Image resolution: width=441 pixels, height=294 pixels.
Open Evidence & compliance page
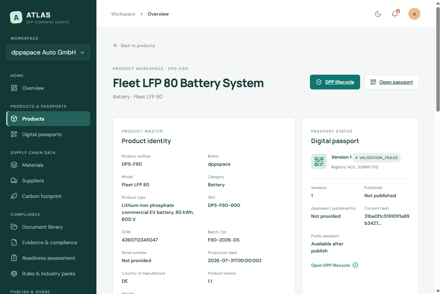(x=48, y=243)
